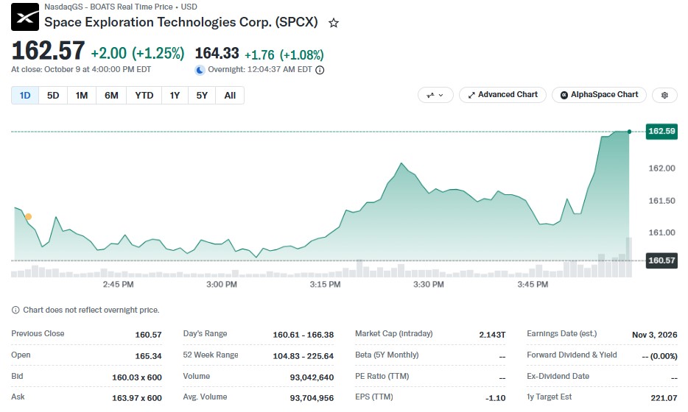Screen dimensions: 688x412
Task: Click Avg. Volume value 93,704,956
Action: [x=312, y=399]
